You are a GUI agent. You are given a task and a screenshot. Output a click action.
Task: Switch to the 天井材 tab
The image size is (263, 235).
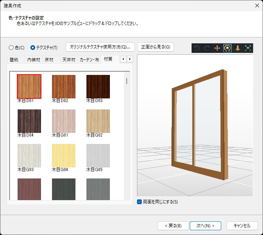click(x=69, y=59)
